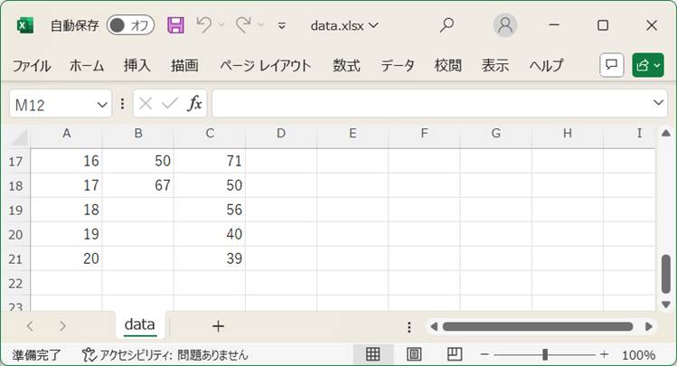Open the 挿入 ribbon tab
Viewport: 677px width, 366px height.
[136, 65]
